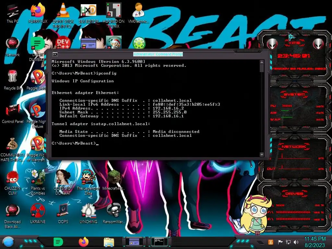Open the FURRY FUX Firefox shortcut

click(38, 13)
